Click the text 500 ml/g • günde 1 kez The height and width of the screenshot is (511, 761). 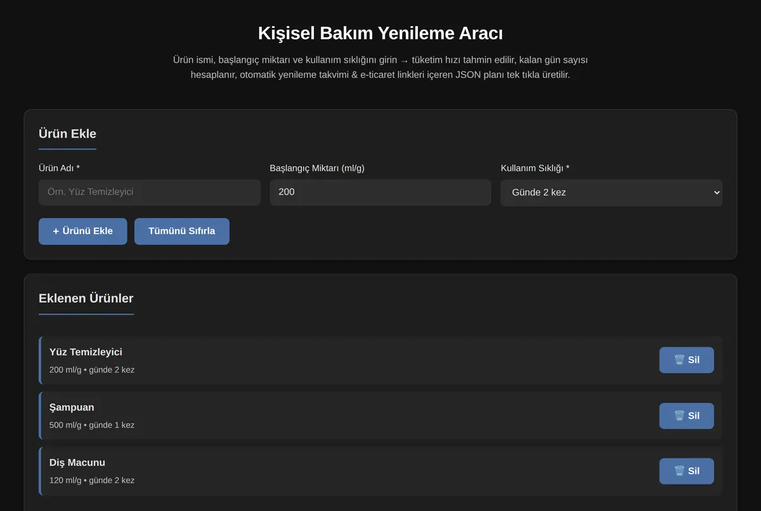point(92,425)
